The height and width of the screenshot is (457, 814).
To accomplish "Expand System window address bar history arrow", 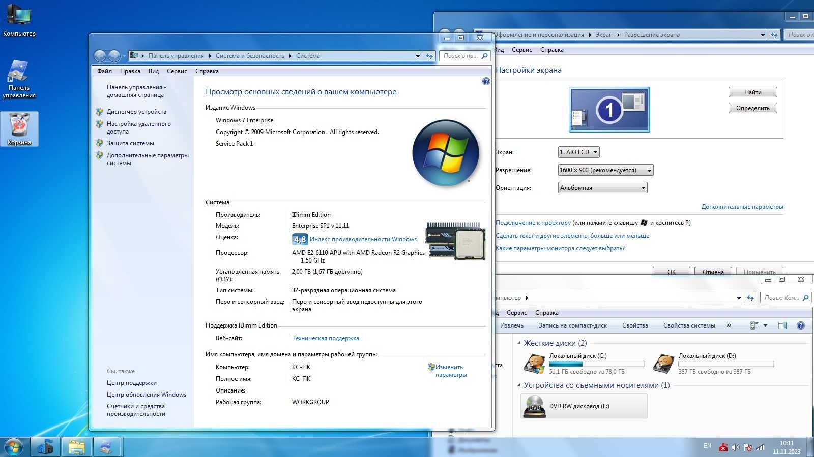I will (418, 56).
